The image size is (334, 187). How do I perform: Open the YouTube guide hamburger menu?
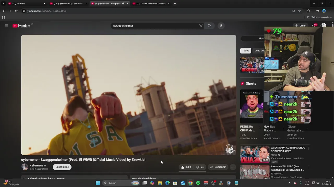6,26
